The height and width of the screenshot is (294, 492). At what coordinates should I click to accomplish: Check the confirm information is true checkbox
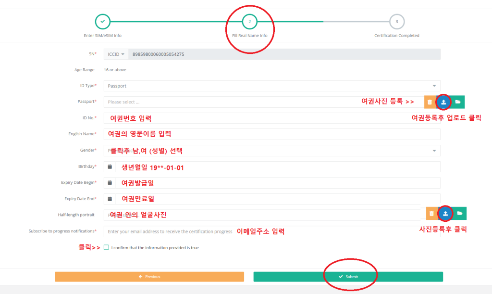[106, 247]
